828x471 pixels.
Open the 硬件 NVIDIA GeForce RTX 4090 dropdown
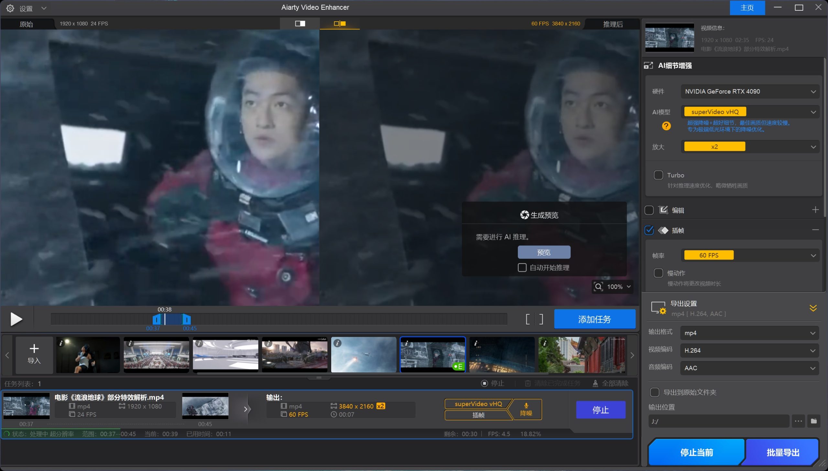750,91
